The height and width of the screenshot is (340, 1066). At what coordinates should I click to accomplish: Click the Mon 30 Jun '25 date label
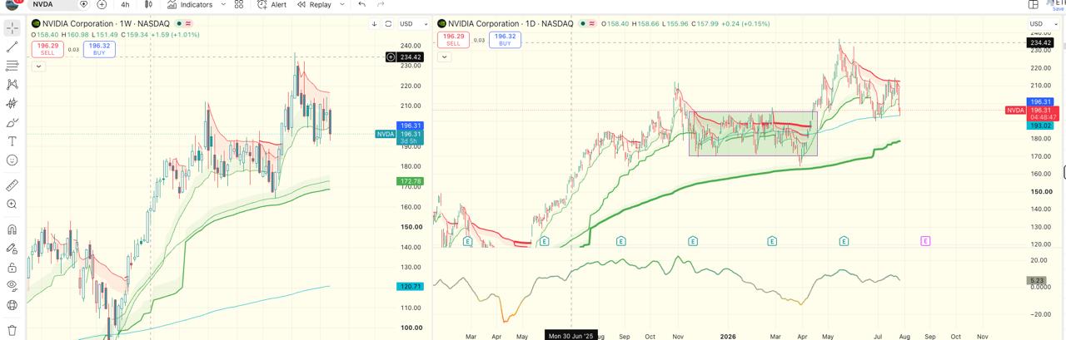(x=570, y=336)
